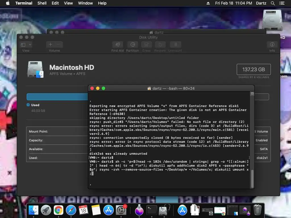The width and height of the screenshot is (291, 218).
Task: Open the Edit menu
Action: click(x=55, y=3)
